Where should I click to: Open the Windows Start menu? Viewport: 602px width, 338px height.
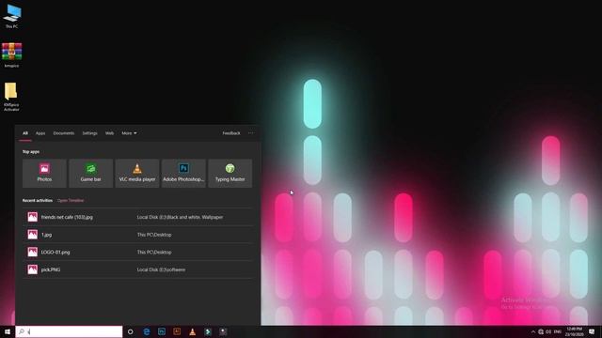(x=8, y=331)
